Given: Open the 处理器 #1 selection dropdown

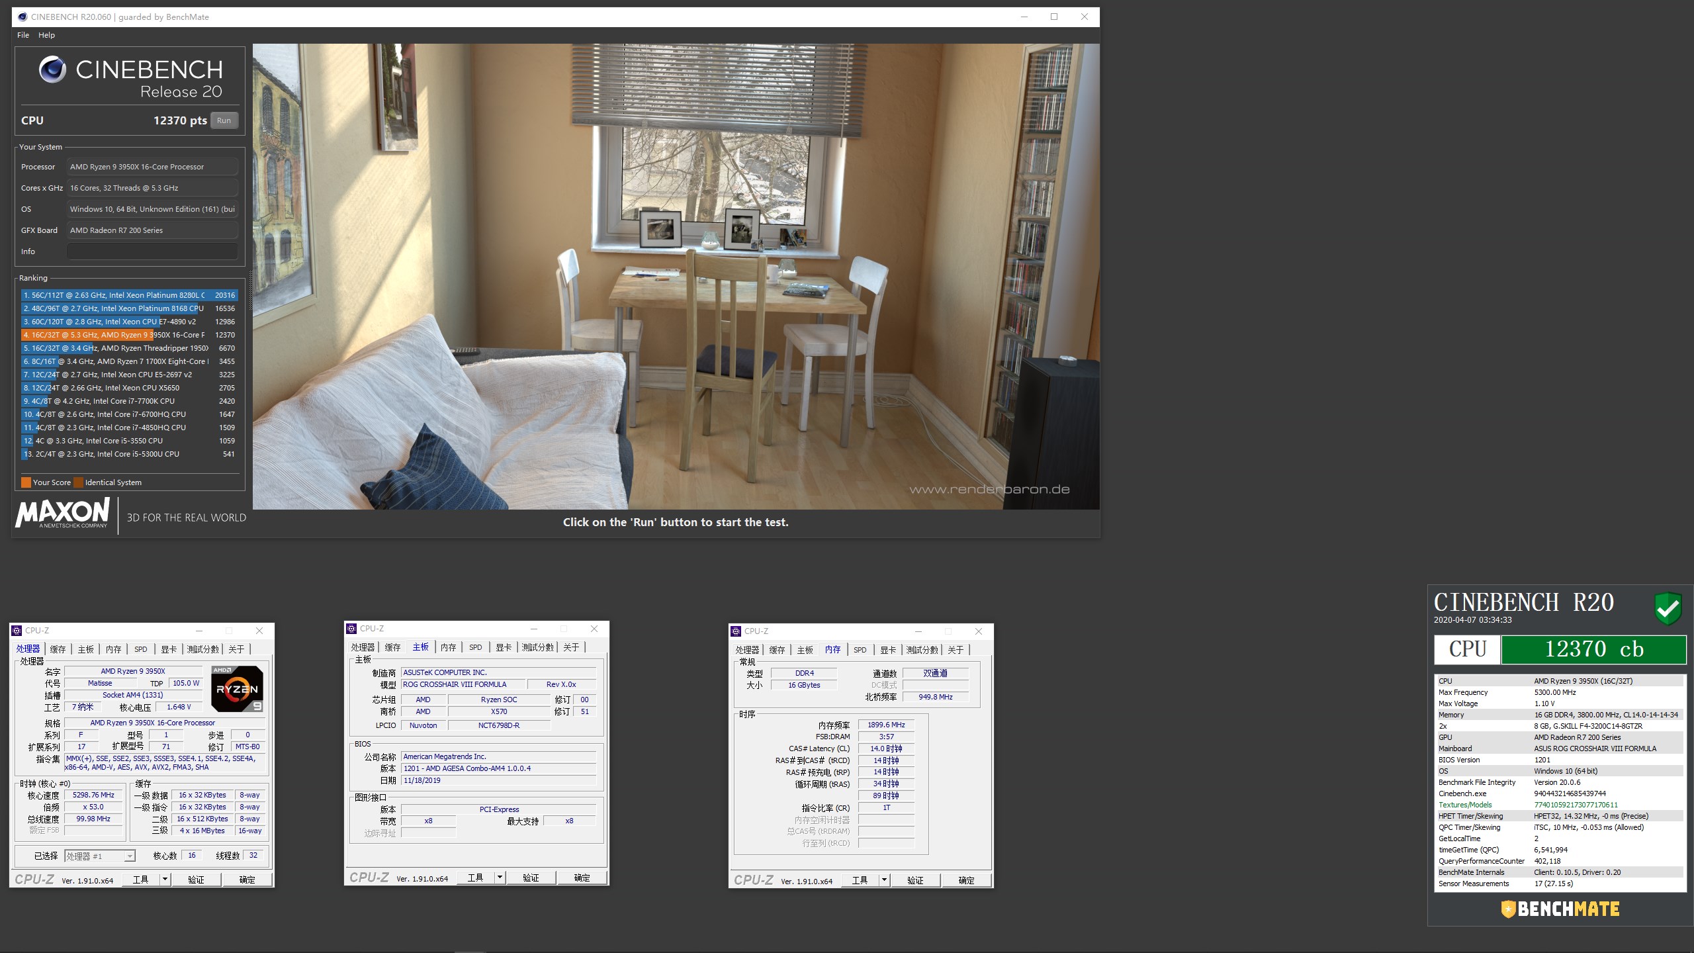Looking at the screenshot, I should pos(100,856).
